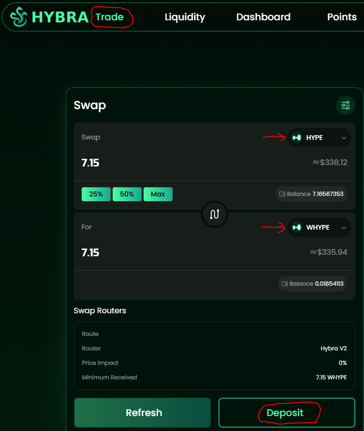Click the Refresh button
The width and height of the screenshot is (364, 431).
tap(142, 413)
